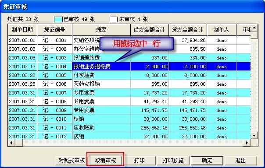Select voucher row 记-0010 核销
This screenshot has width=265, height=168.
pyautogui.click(x=129, y=119)
